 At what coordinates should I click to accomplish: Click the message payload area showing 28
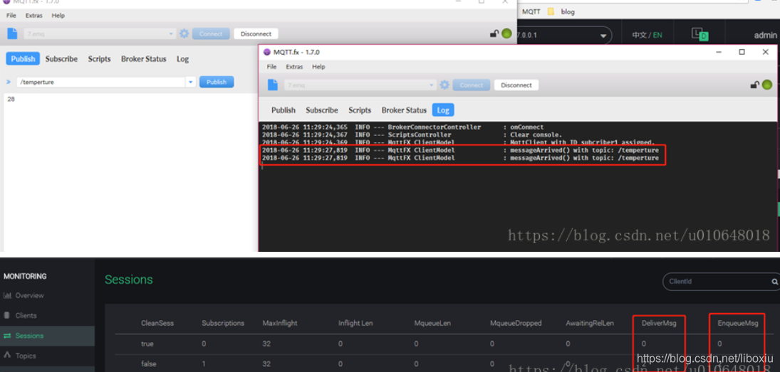[x=130, y=171]
